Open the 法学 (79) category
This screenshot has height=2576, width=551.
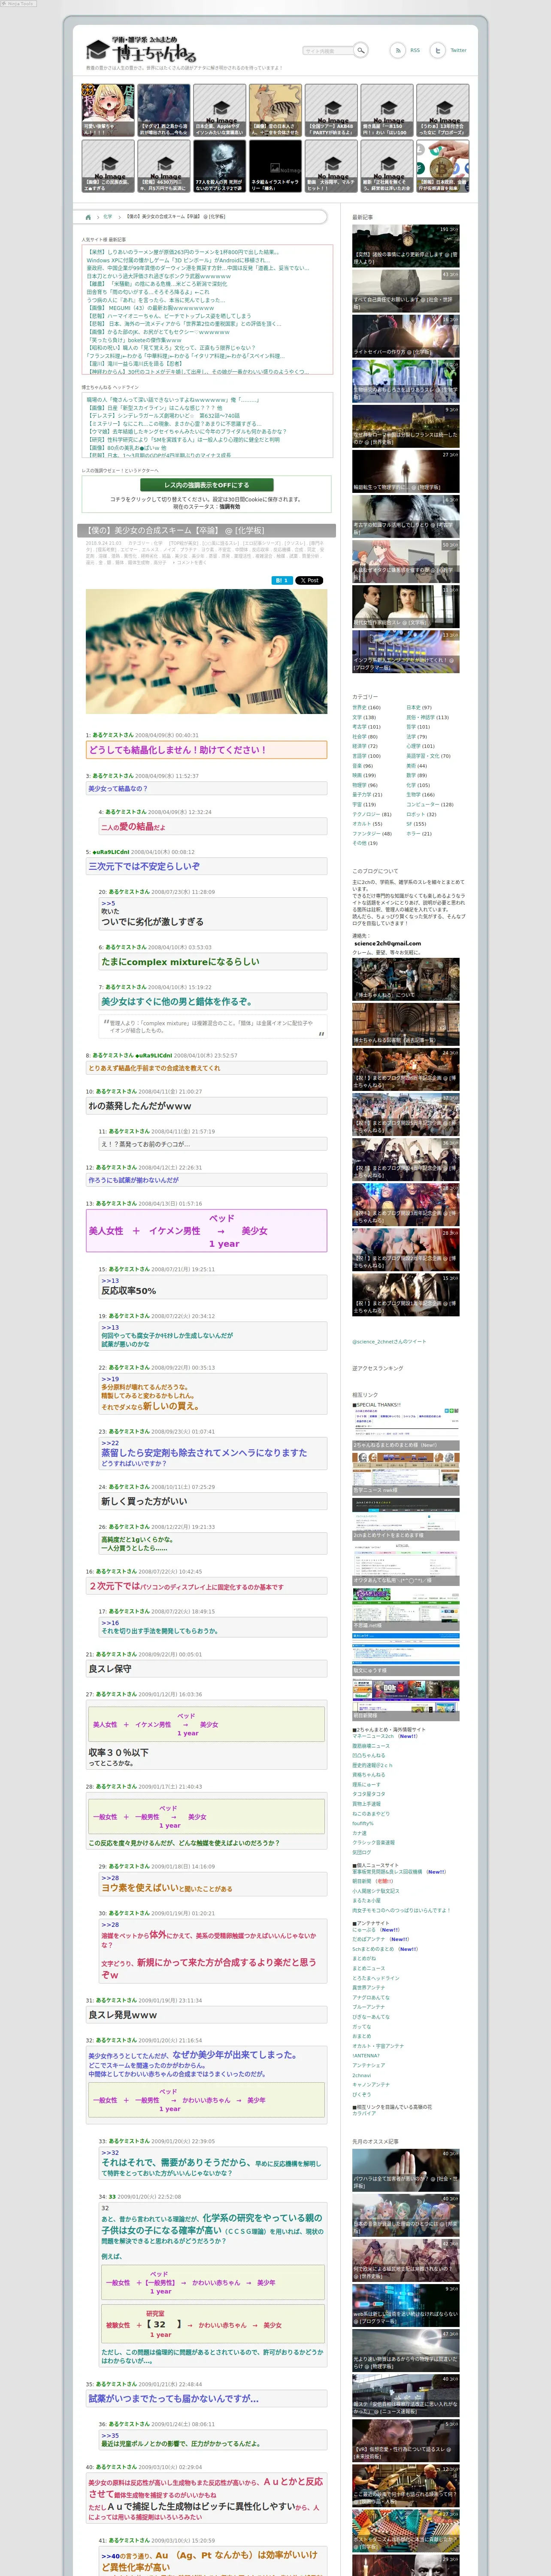417,737
